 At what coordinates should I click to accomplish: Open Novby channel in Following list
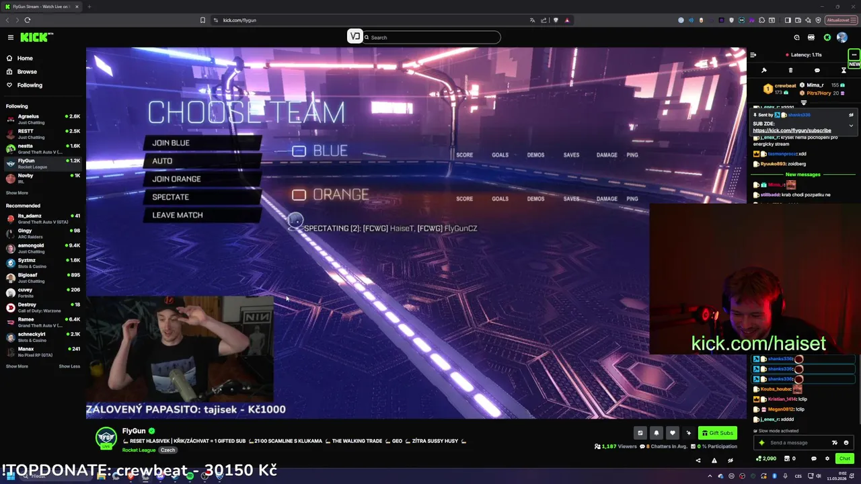pos(43,178)
